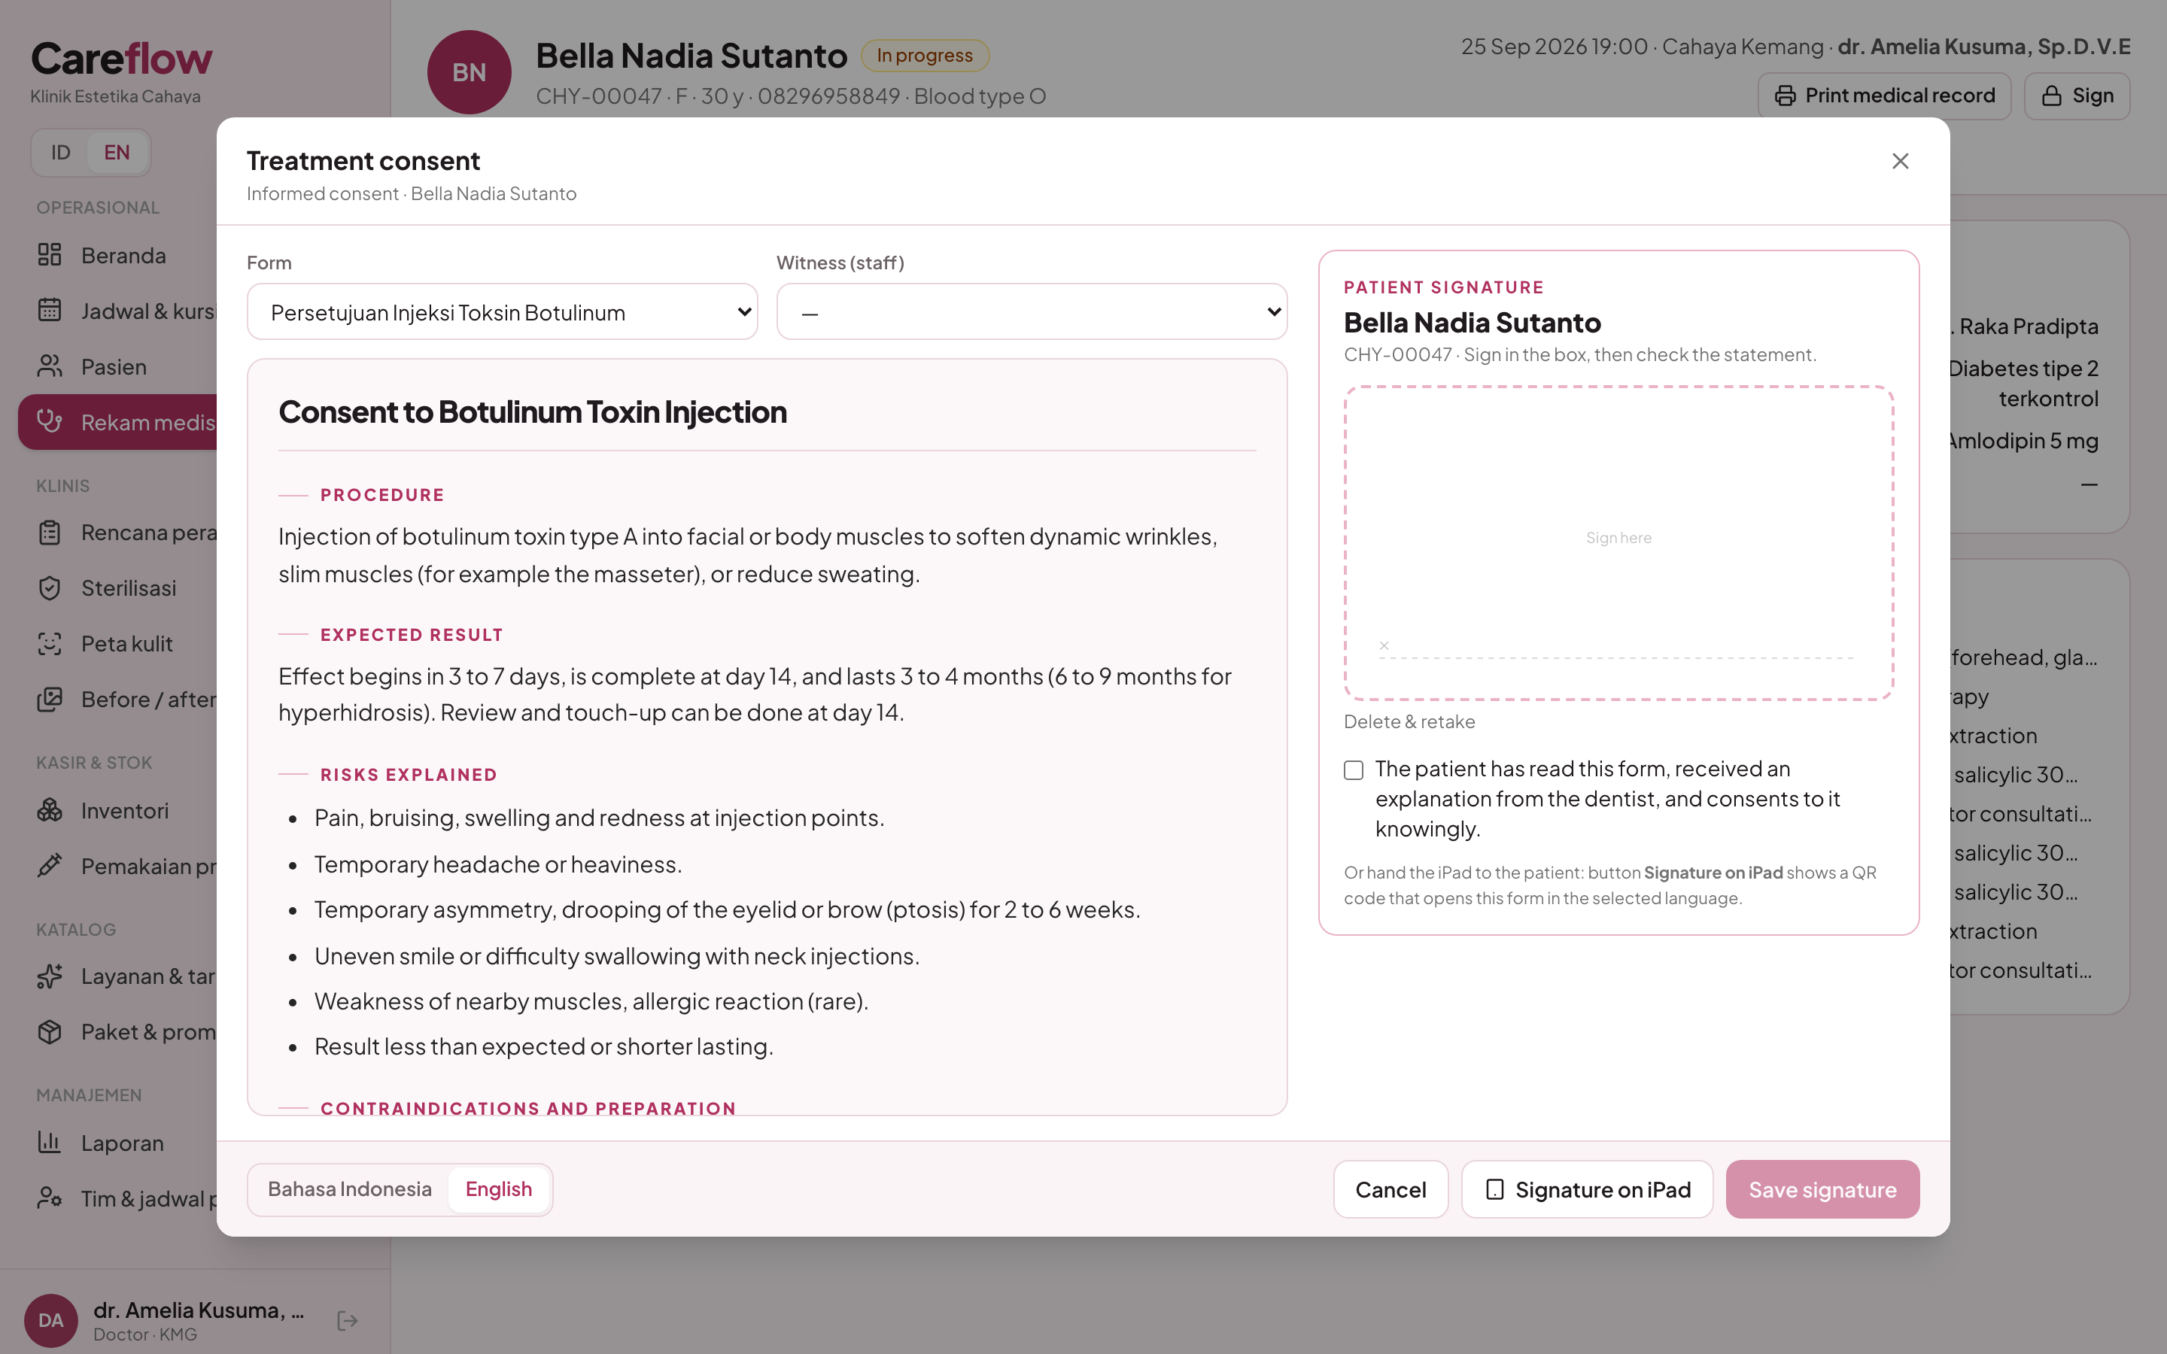Click the Rekam medis stethoscope icon

49,421
